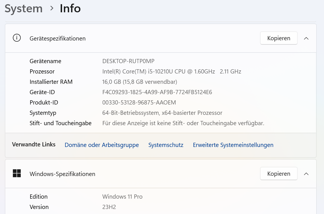Click the Windows-Spezifikationen section title
The width and height of the screenshot is (324, 214).
tap(62, 174)
